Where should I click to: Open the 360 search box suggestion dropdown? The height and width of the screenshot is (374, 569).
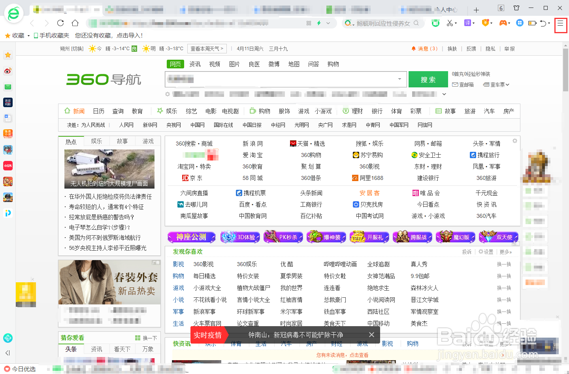pyautogui.click(x=399, y=79)
